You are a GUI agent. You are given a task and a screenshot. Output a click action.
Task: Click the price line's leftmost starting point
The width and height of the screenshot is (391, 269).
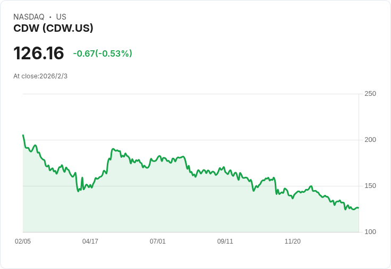[x=23, y=135]
